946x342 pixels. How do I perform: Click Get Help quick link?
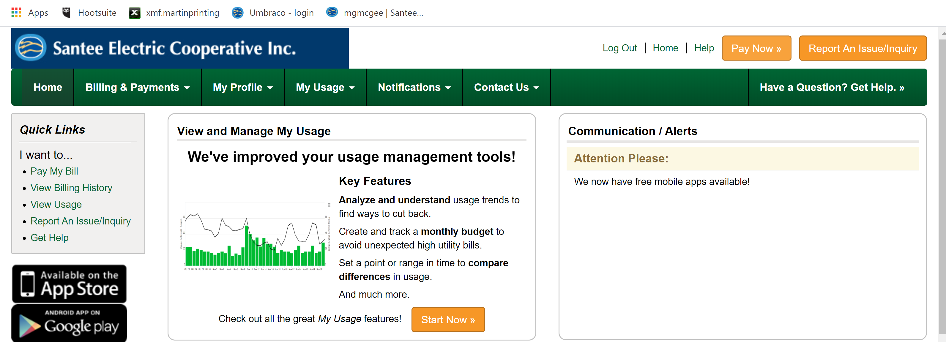50,237
